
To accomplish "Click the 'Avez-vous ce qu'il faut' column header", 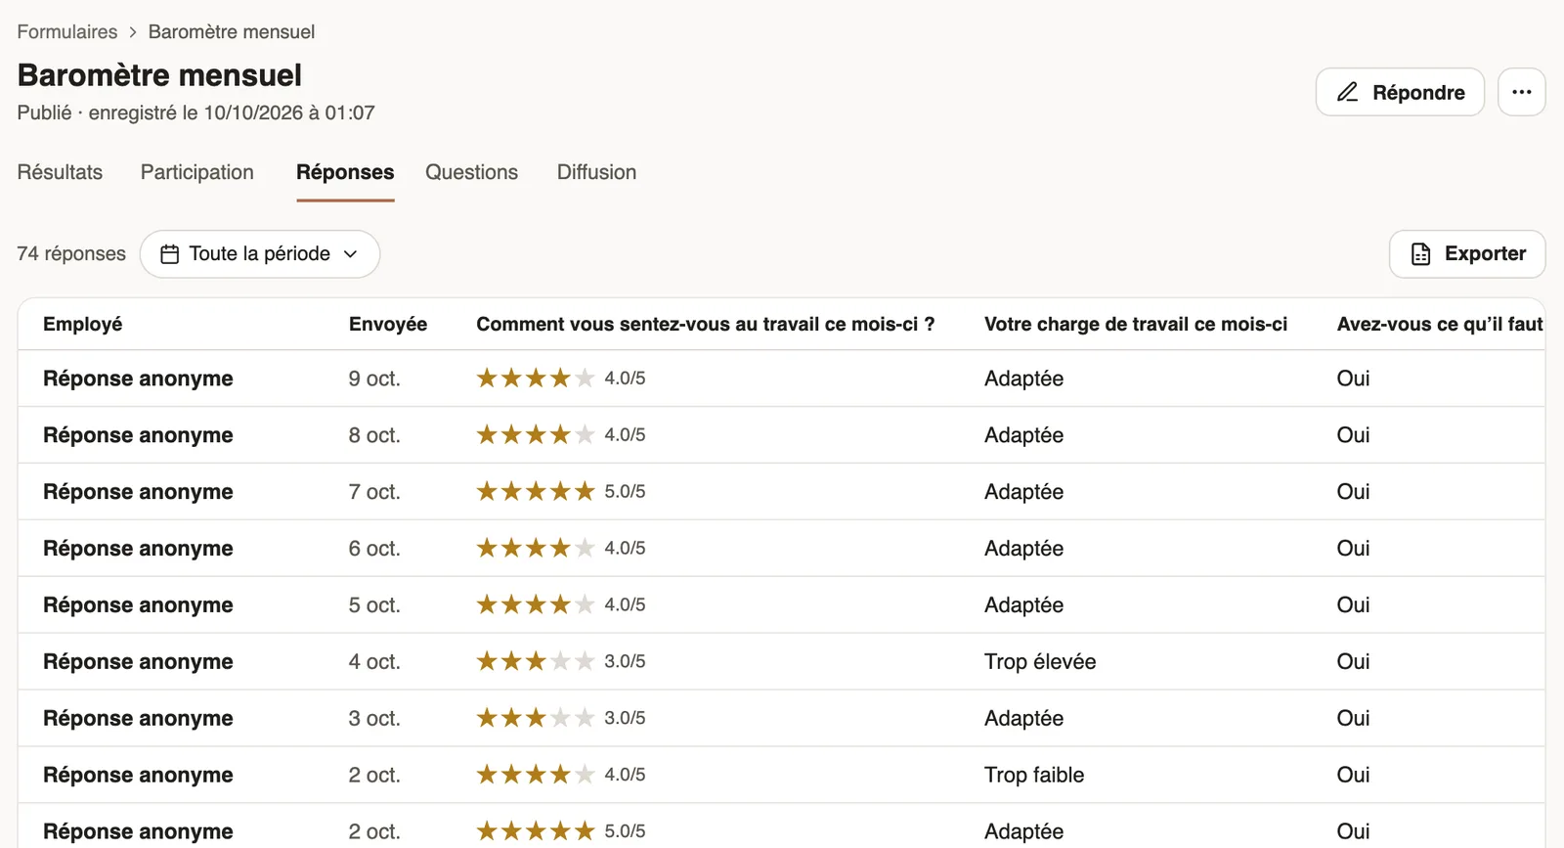I will coord(1440,324).
